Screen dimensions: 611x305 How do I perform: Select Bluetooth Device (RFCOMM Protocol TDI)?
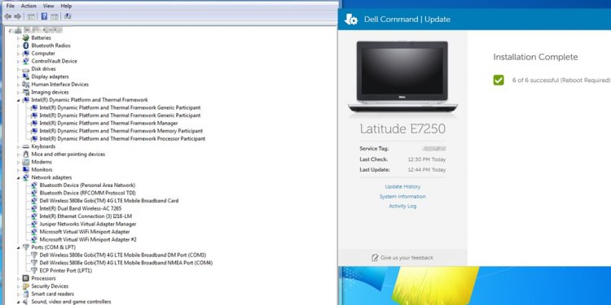coord(88,193)
